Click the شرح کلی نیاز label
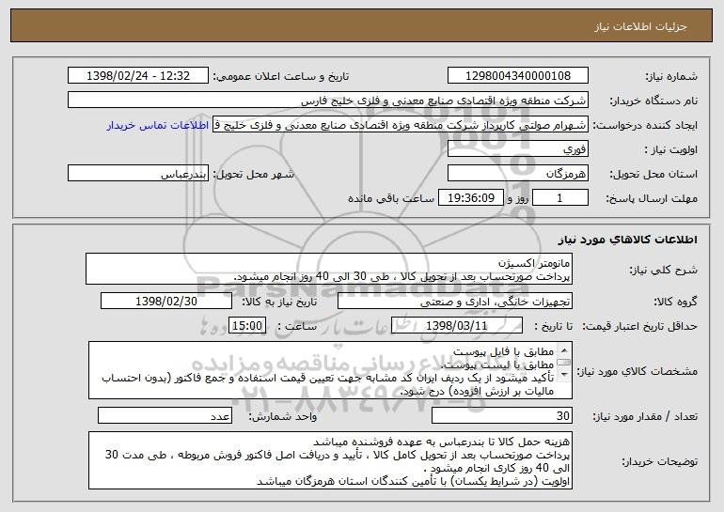 [664, 270]
